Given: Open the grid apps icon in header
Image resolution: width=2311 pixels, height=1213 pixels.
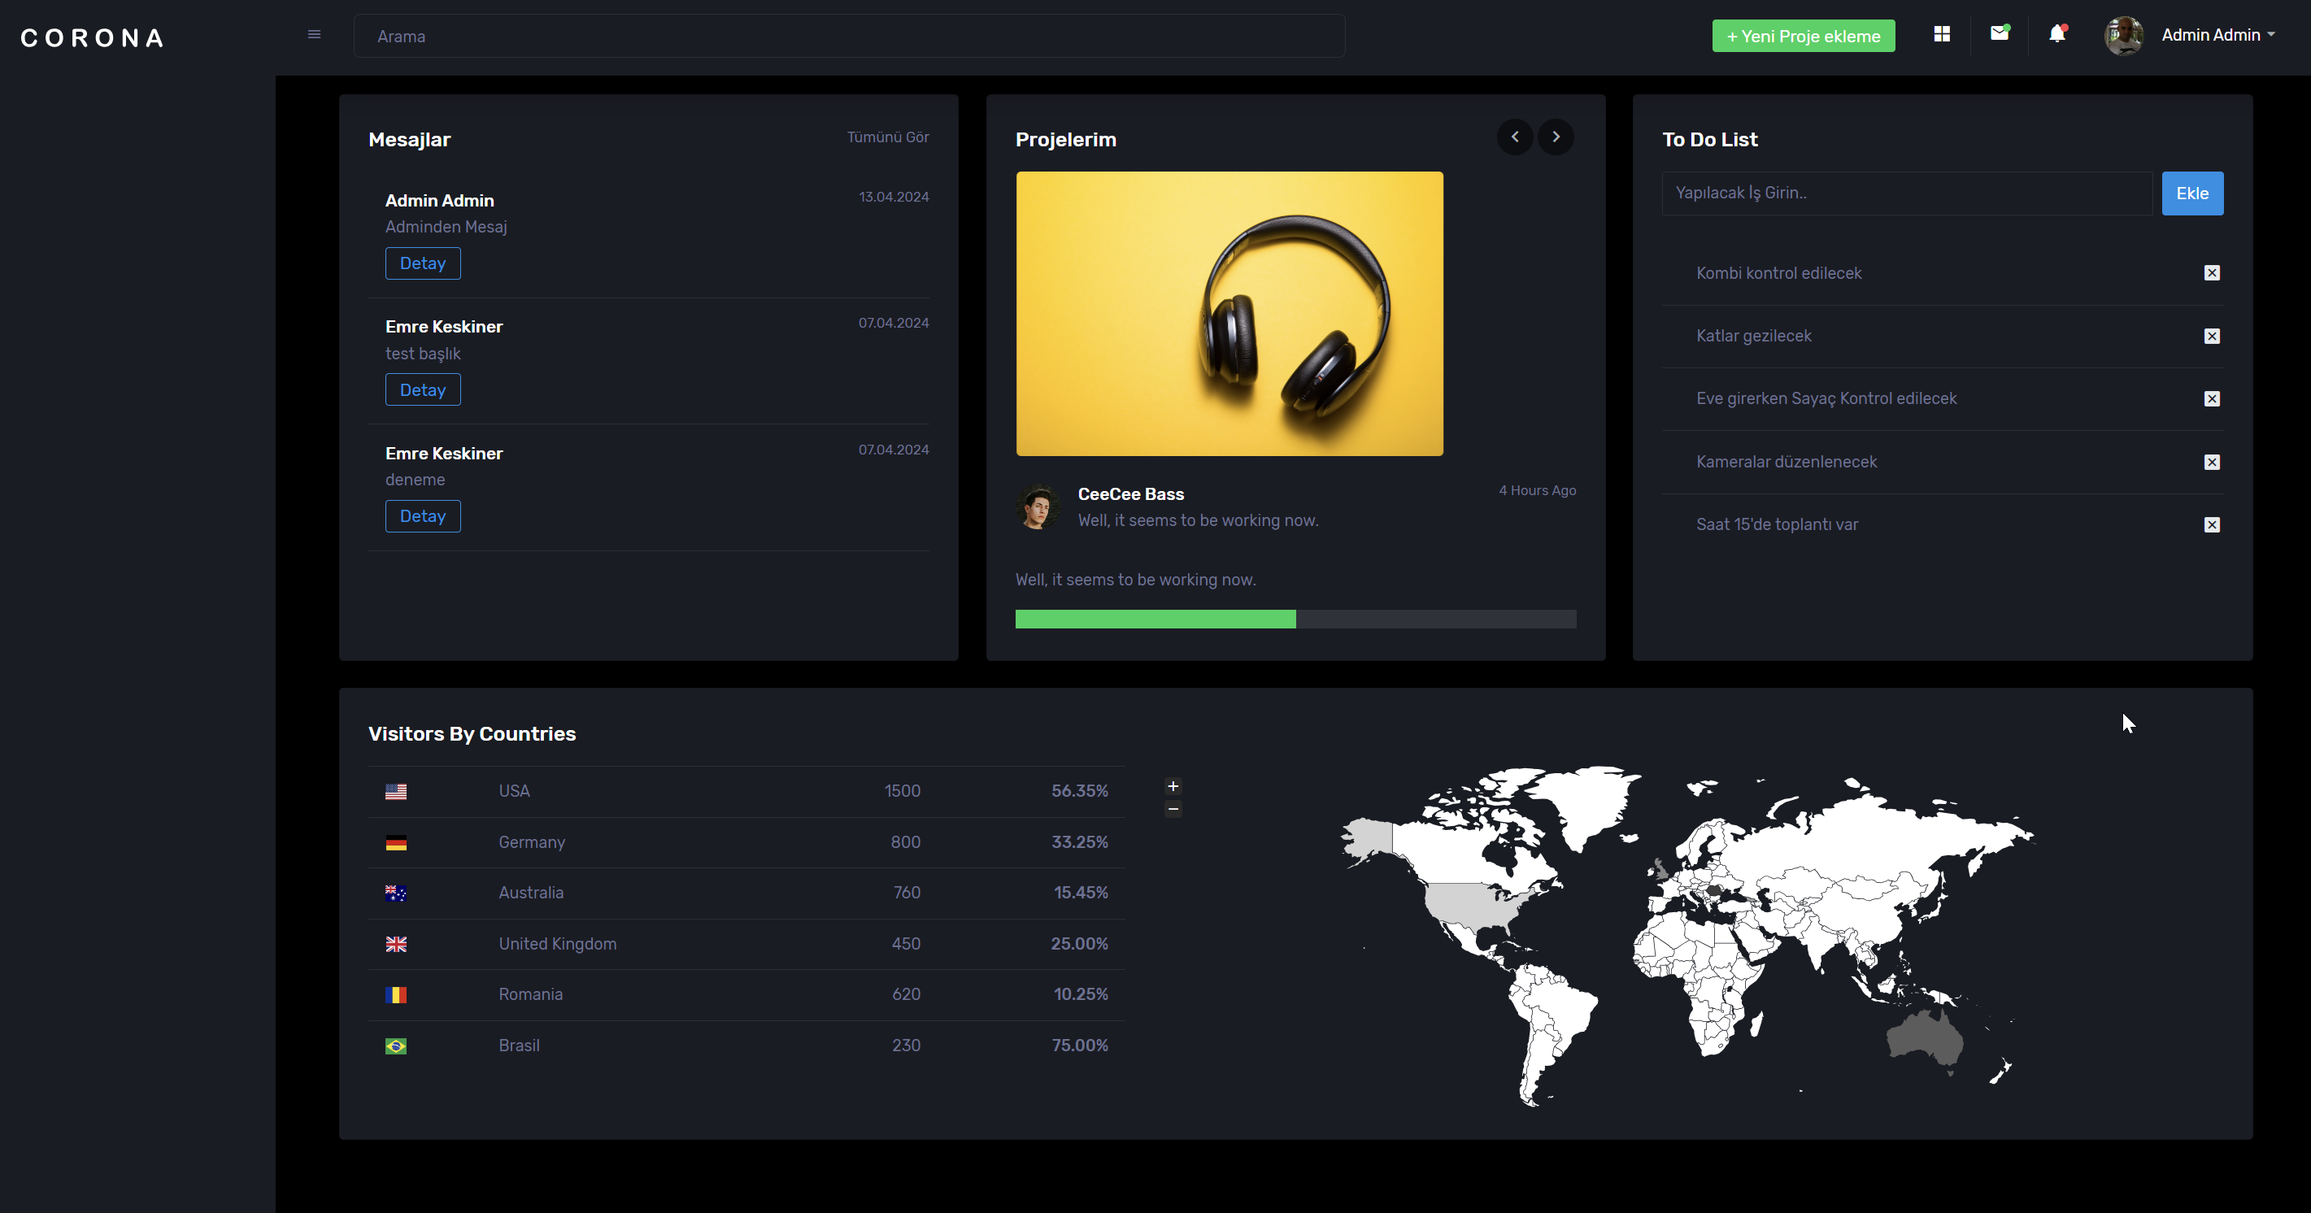Looking at the screenshot, I should coord(1941,34).
